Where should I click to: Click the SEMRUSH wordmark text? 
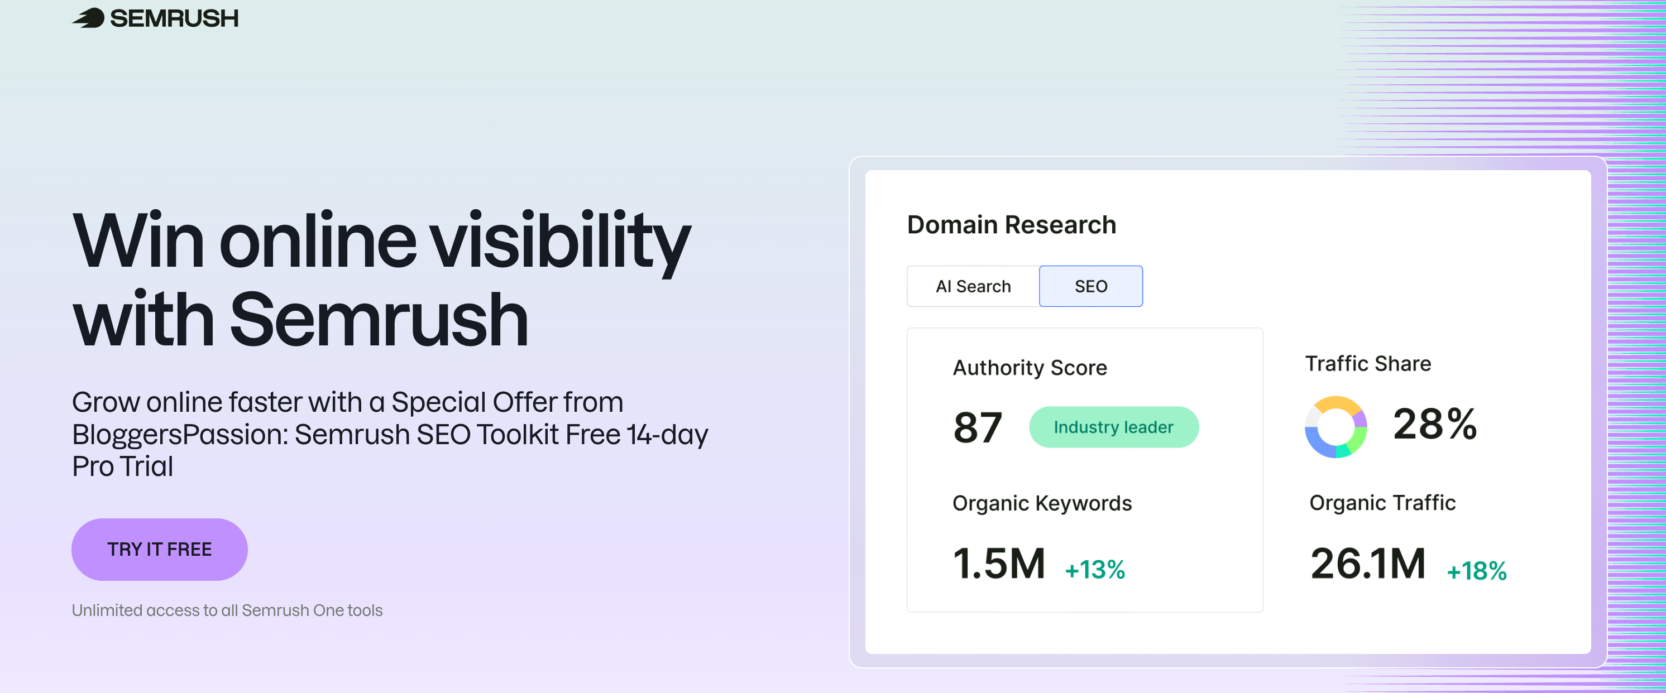tap(174, 18)
